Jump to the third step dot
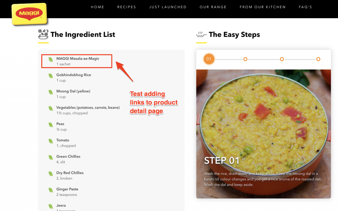This screenshot has height=211, width=338. tap(282, 59)
